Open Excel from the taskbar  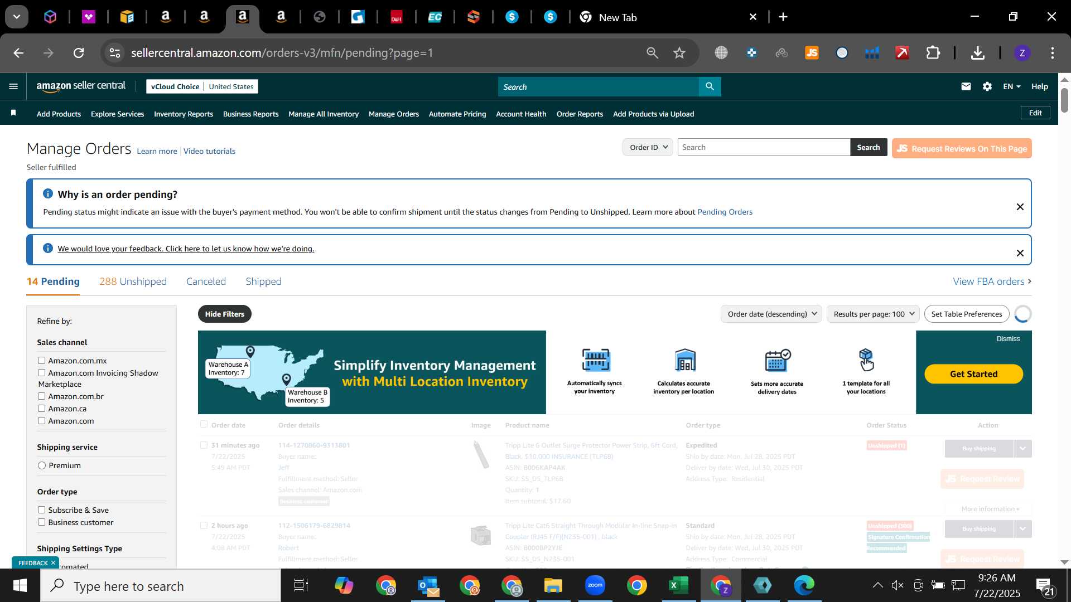pos(678,585)
